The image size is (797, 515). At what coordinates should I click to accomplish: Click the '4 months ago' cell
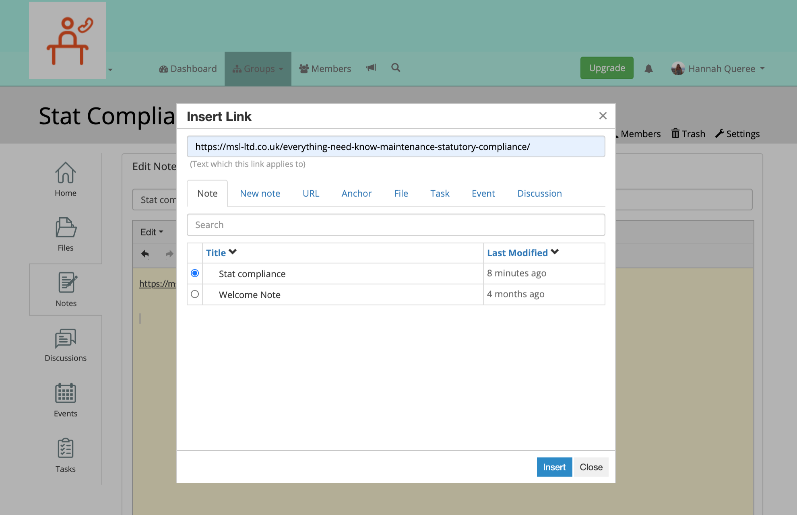coord(544,295)
